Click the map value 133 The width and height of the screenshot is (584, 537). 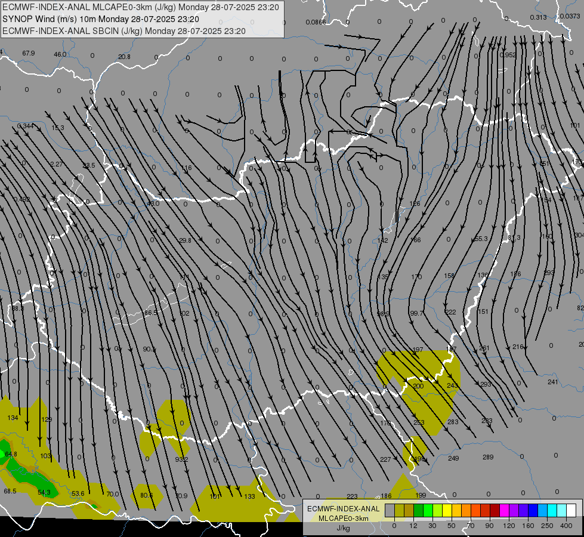pyautogui.click(x=249, y=496)
